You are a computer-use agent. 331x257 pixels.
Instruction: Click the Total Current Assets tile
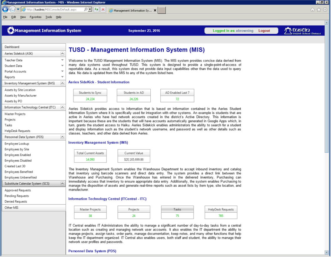pos(90,156)
